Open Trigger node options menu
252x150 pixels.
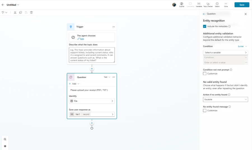tap(113, 27)
